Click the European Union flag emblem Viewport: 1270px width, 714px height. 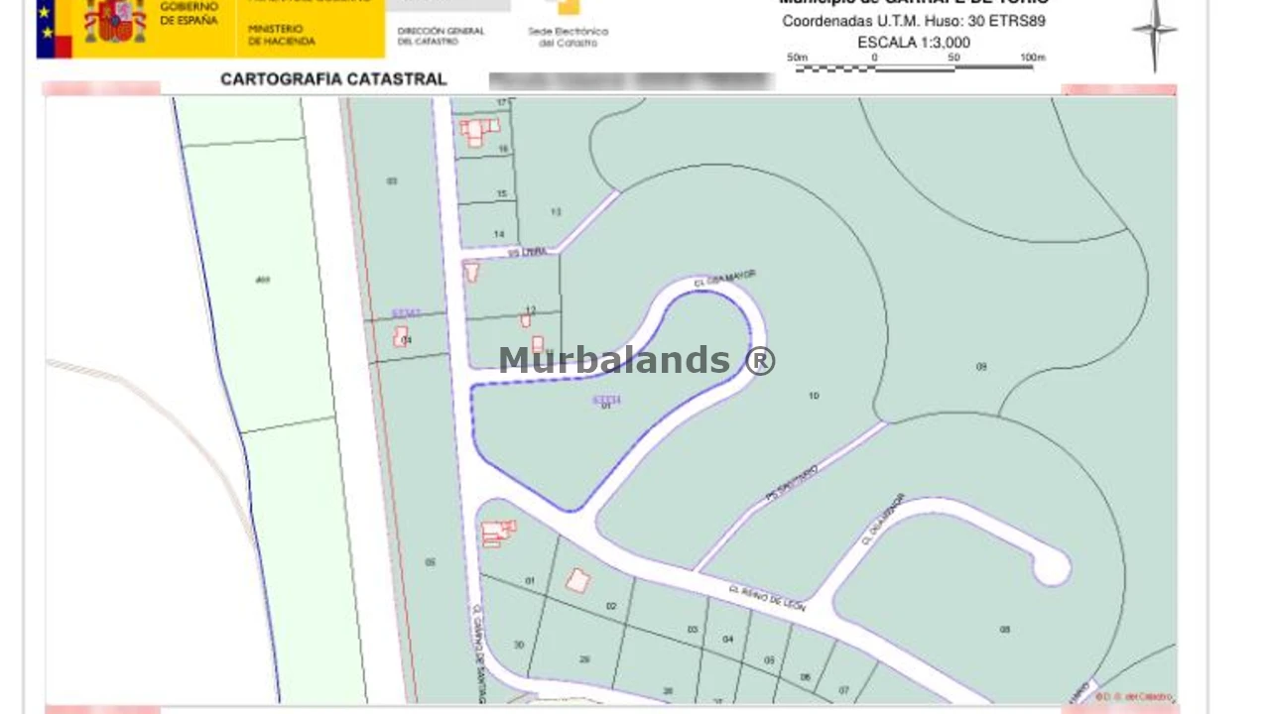(54, 28)
